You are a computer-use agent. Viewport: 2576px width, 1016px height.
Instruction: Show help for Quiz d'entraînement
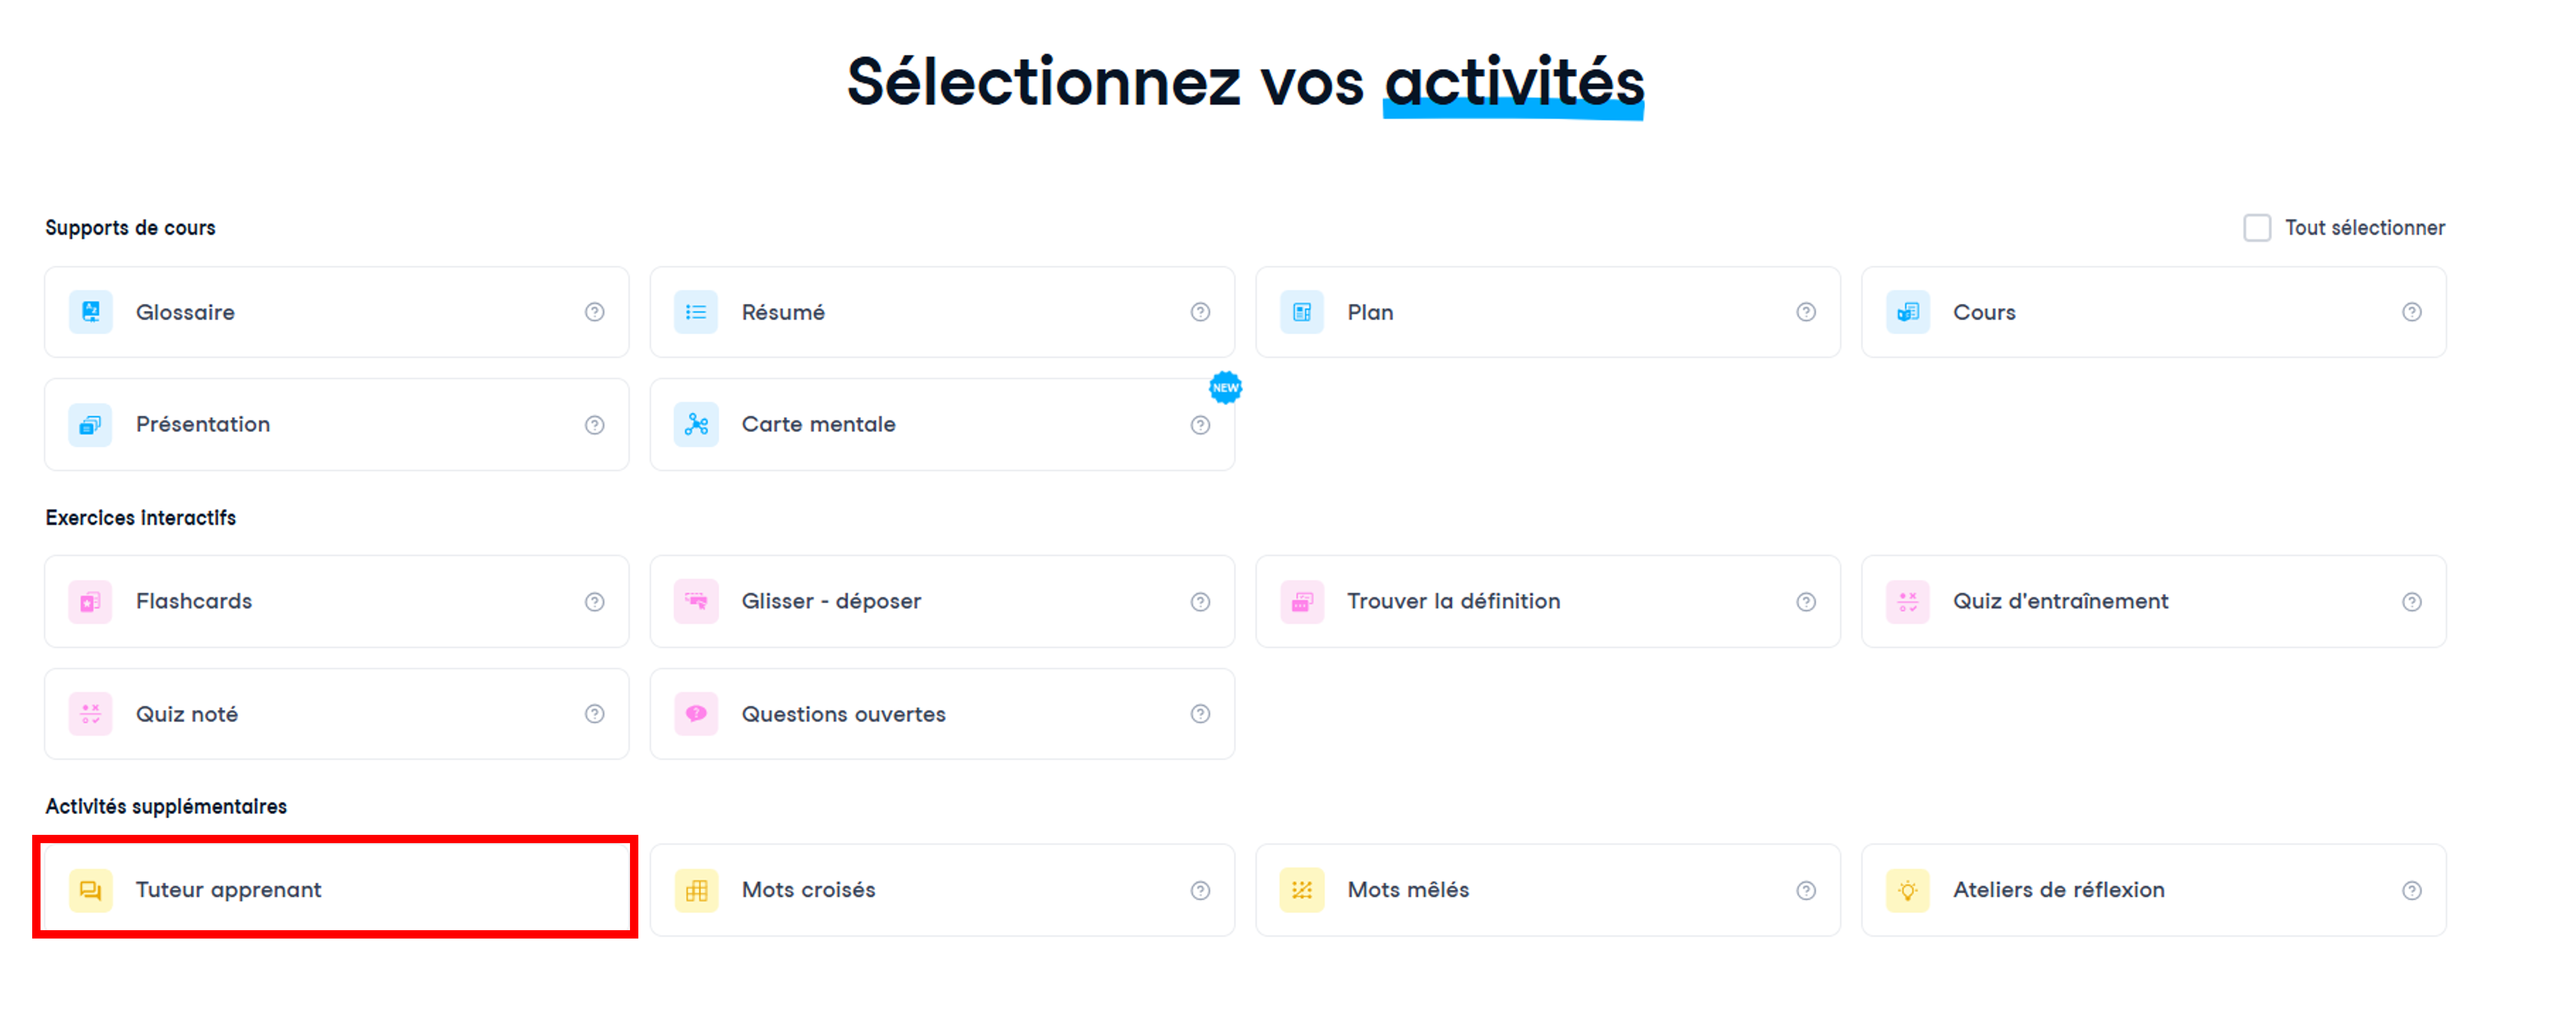[2411, 602]
